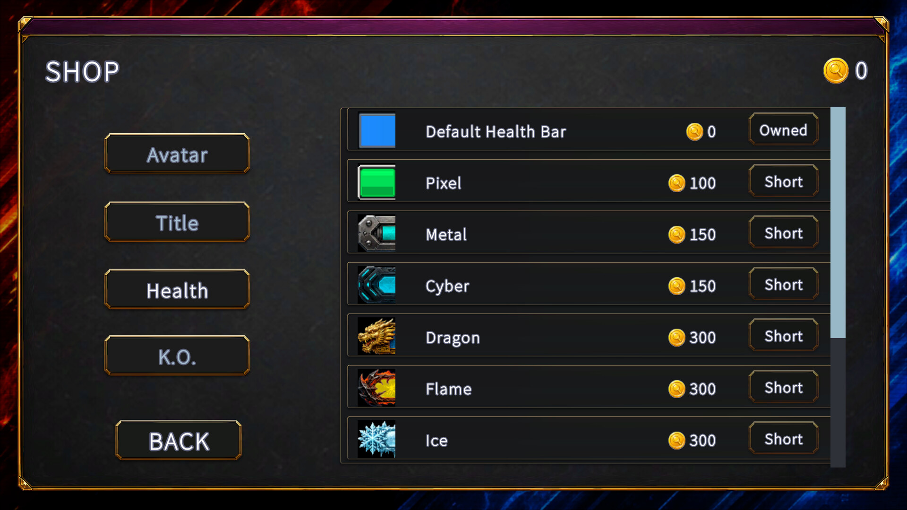
Task: Click the Metal health bar icon
Action: coord(376,233)
